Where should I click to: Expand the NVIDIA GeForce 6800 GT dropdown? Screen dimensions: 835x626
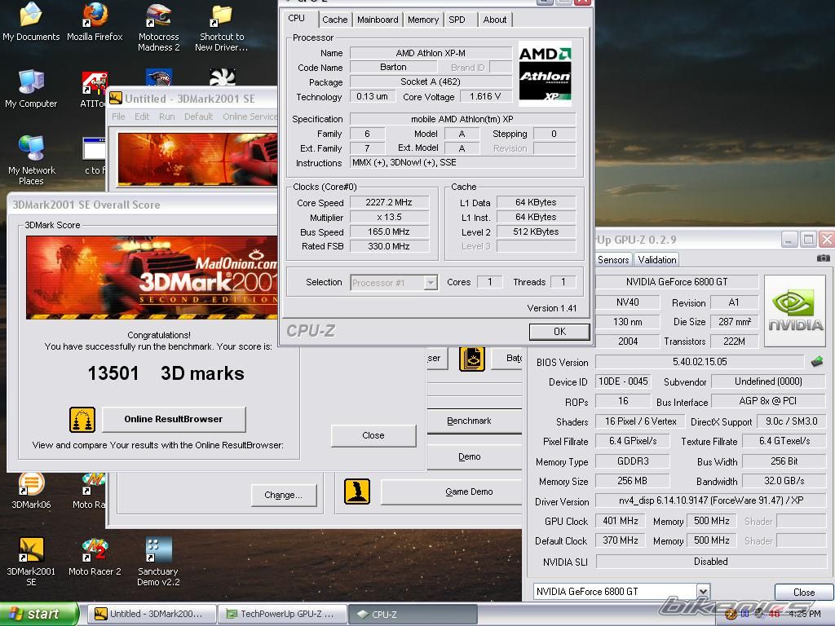pyautogui.click(x=702, y=592)
